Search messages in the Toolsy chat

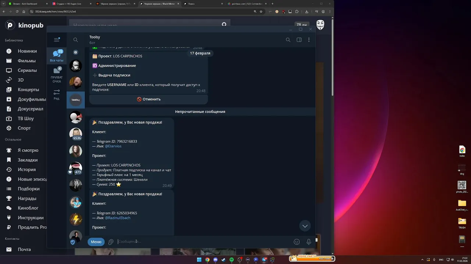point(288,40)
